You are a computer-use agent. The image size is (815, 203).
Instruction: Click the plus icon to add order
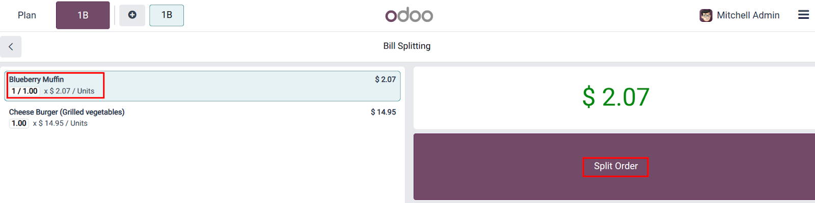(132, 15)
